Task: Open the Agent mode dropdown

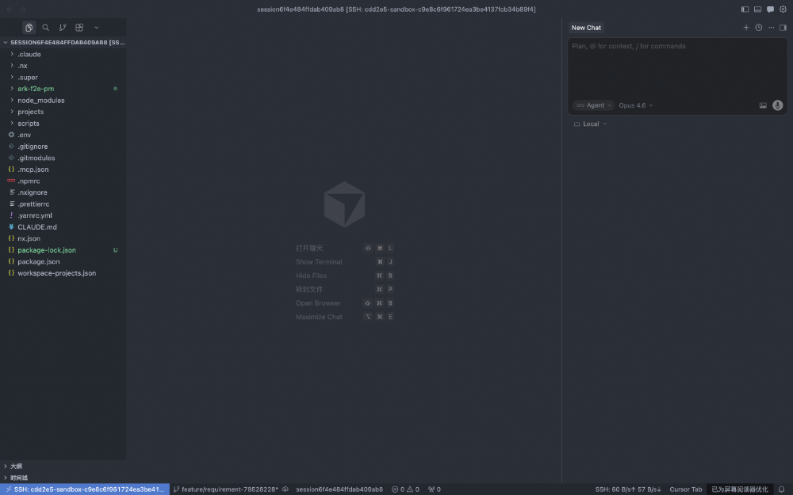Action: [x=594, y=105]
